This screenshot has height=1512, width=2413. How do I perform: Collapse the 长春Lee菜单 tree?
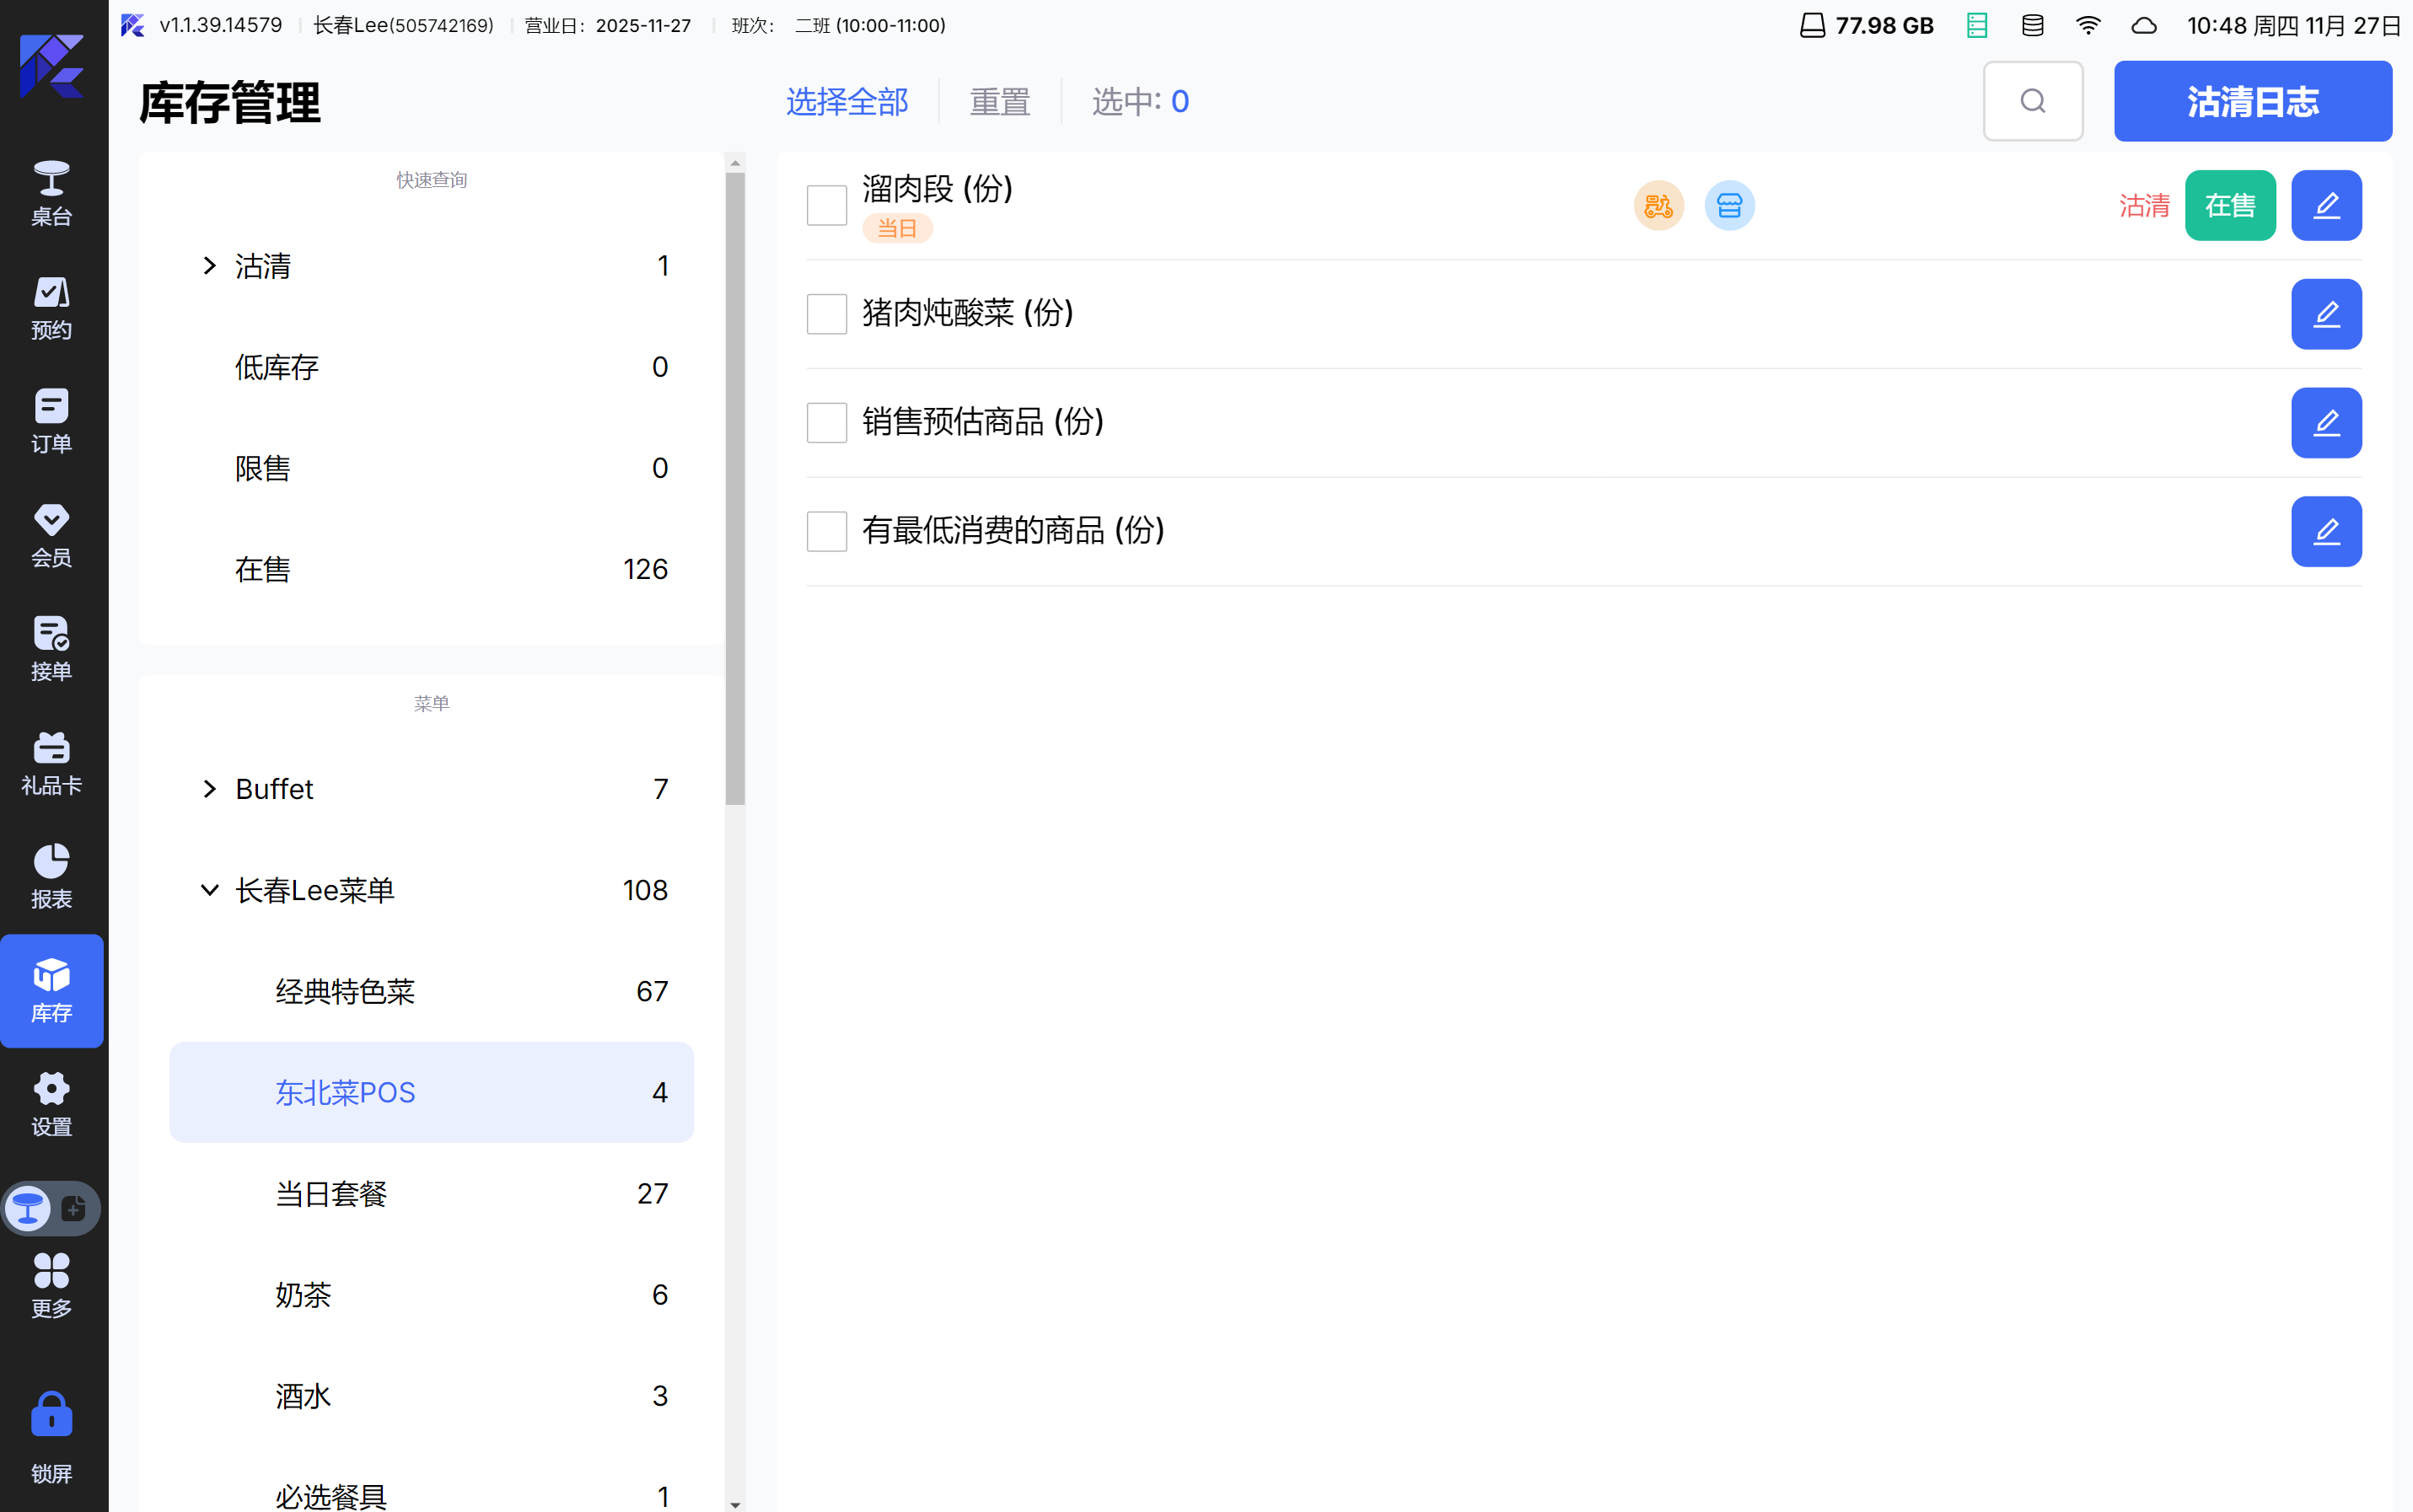(x=209, y=890)
